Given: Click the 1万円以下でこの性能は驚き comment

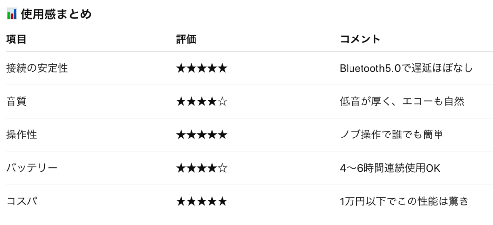Looking at the screenshot, I should [404, 201].
